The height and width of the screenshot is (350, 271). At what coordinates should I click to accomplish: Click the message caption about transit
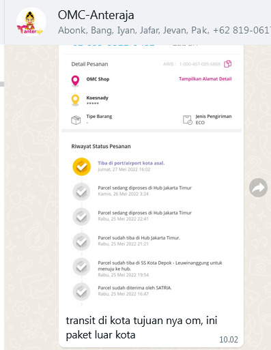pos(141,327)
